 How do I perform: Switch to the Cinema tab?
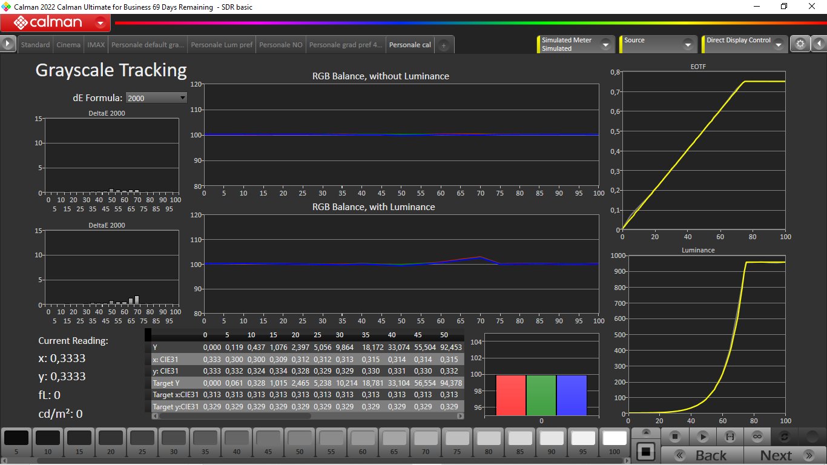(x=68, y=45)
